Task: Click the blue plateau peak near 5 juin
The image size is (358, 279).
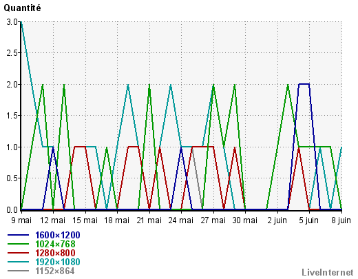Action: (x=304, y=84)
